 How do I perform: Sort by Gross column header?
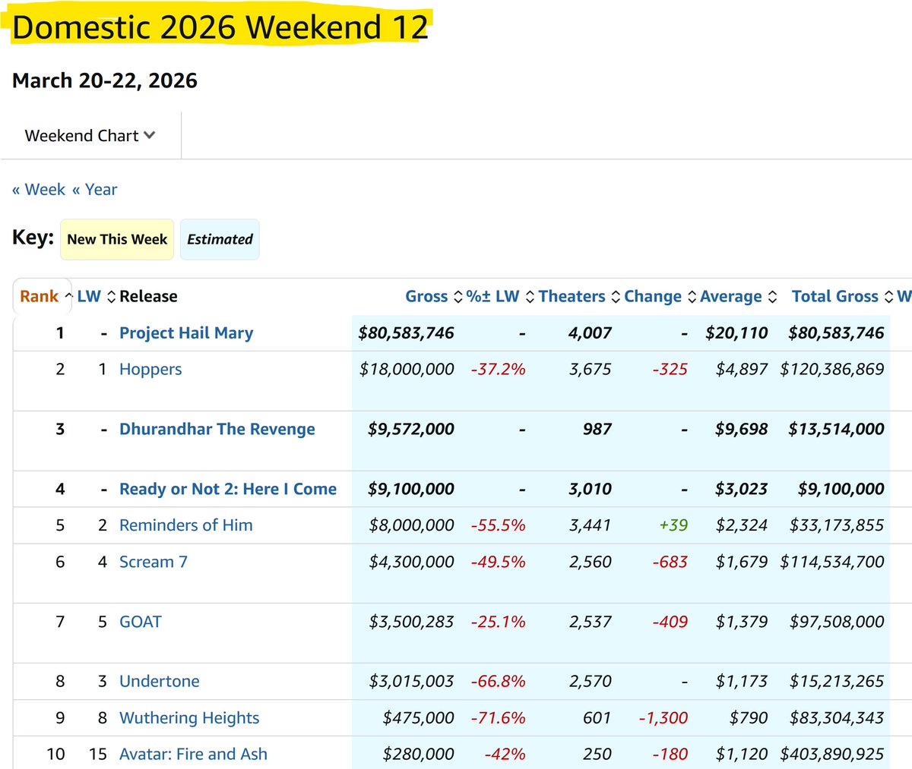click(426, 297)
